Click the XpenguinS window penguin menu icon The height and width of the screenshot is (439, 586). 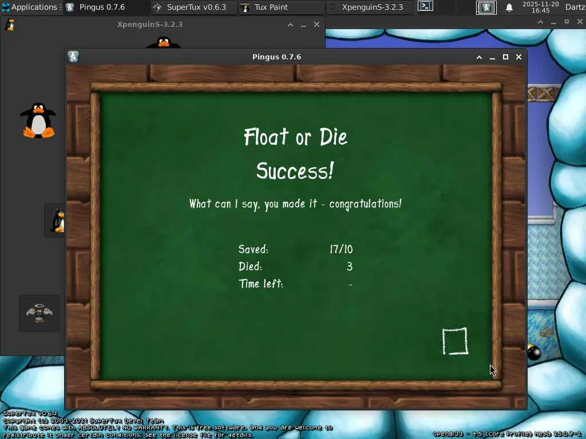click(x=10, y=25)
